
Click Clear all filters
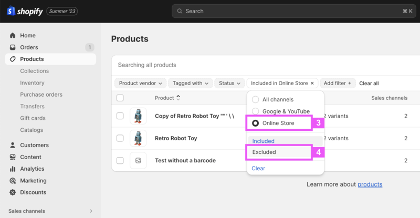point(369,84)
